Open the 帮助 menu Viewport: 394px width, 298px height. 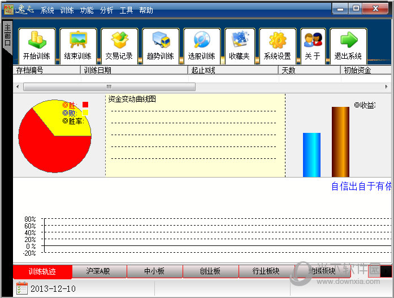pos(146,10)
